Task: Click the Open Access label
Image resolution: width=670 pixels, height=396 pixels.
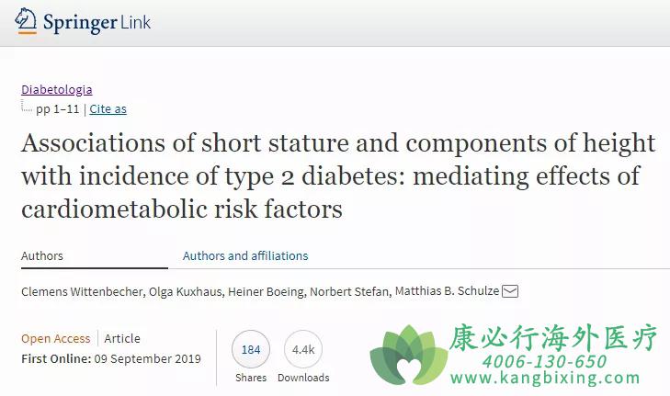Action: [56, 339]
